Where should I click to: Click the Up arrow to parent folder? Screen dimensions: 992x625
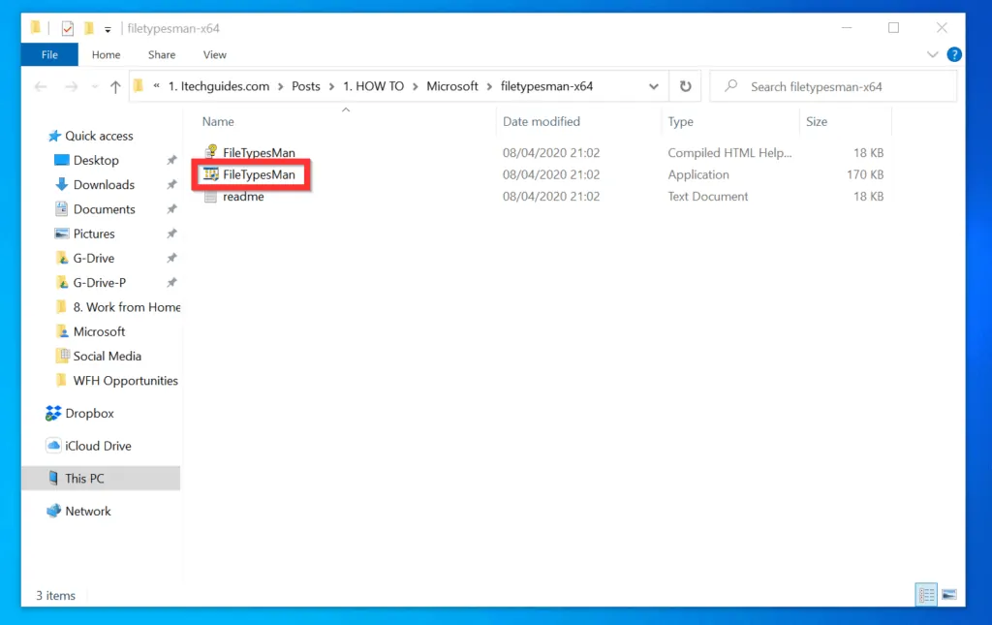[x=115, y=86]
